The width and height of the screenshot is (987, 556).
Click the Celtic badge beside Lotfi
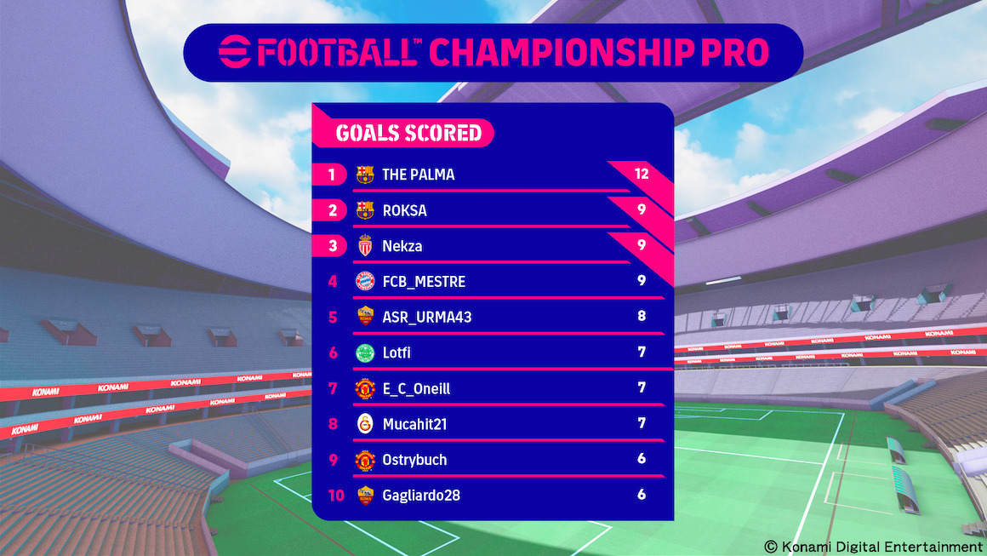(x=364, y=353)
